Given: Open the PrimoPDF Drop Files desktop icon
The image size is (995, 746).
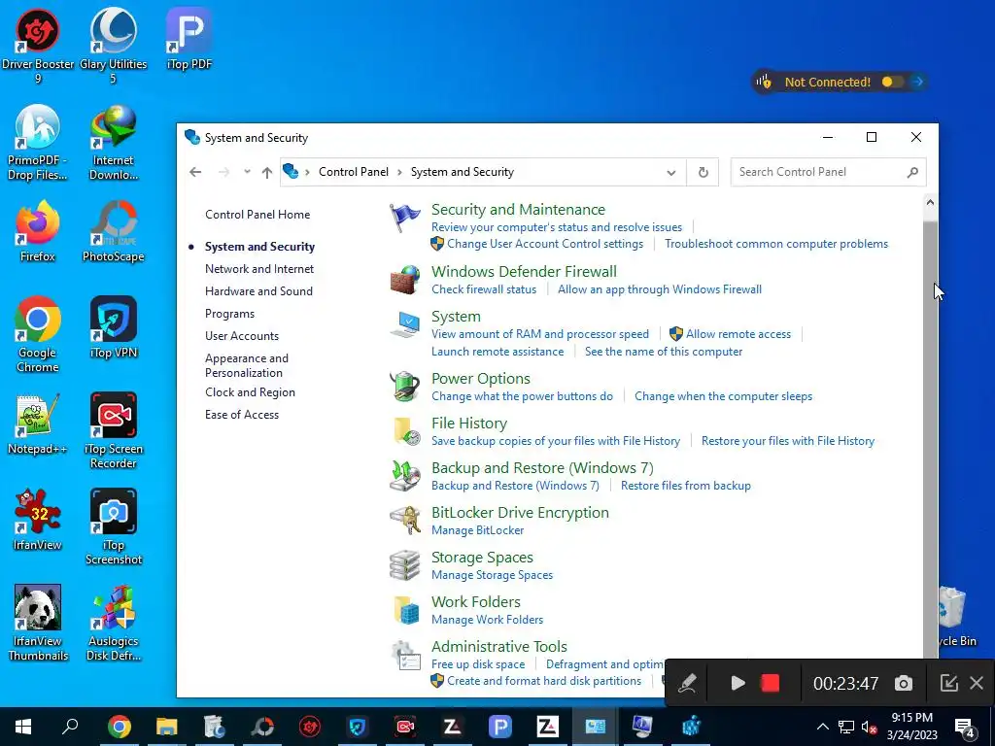Looking at the screenshot, I should coord(38,143).
